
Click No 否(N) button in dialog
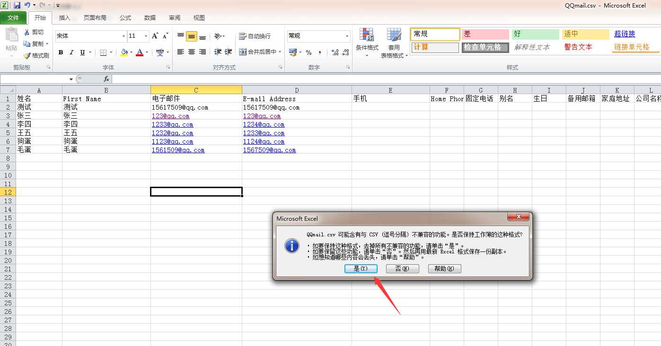402,268
